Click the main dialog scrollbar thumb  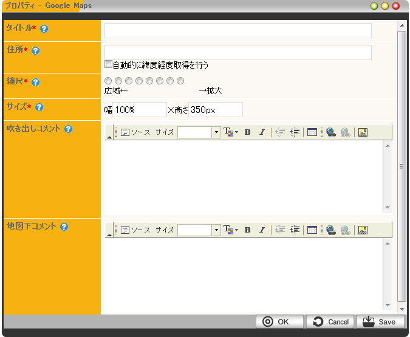click(402, 166)
